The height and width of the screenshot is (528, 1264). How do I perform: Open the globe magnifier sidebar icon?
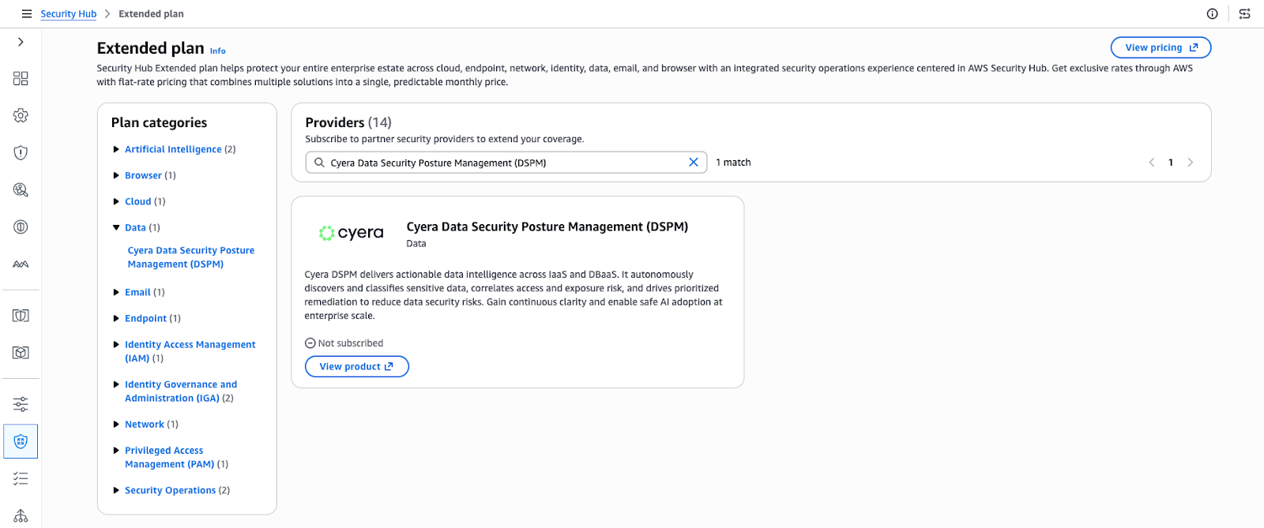[x=21, y=189]
